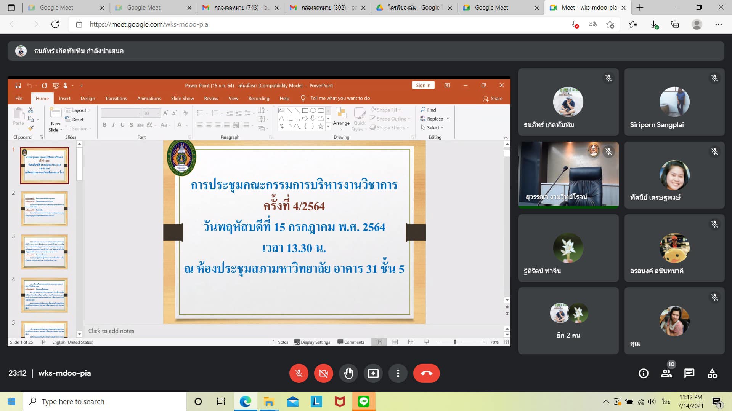The width and height of the screenshot is (732, 411).
Task: Show the participants list icon
Action: (x=666, y=373)
